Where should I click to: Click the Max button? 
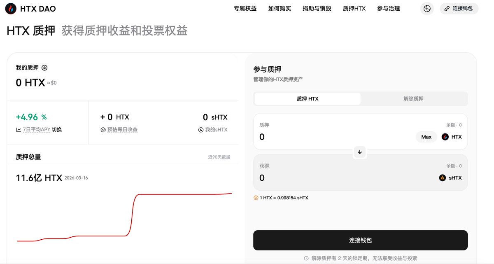[426, 137]
